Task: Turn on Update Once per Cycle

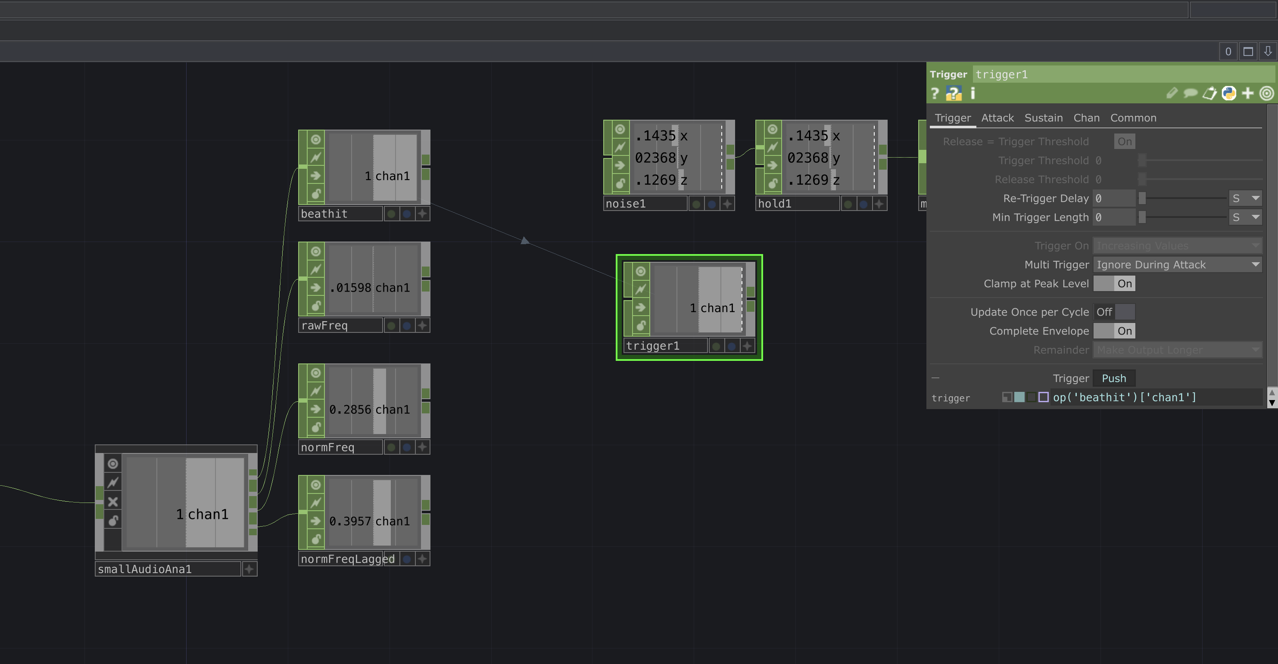Action: (1114, 312)
